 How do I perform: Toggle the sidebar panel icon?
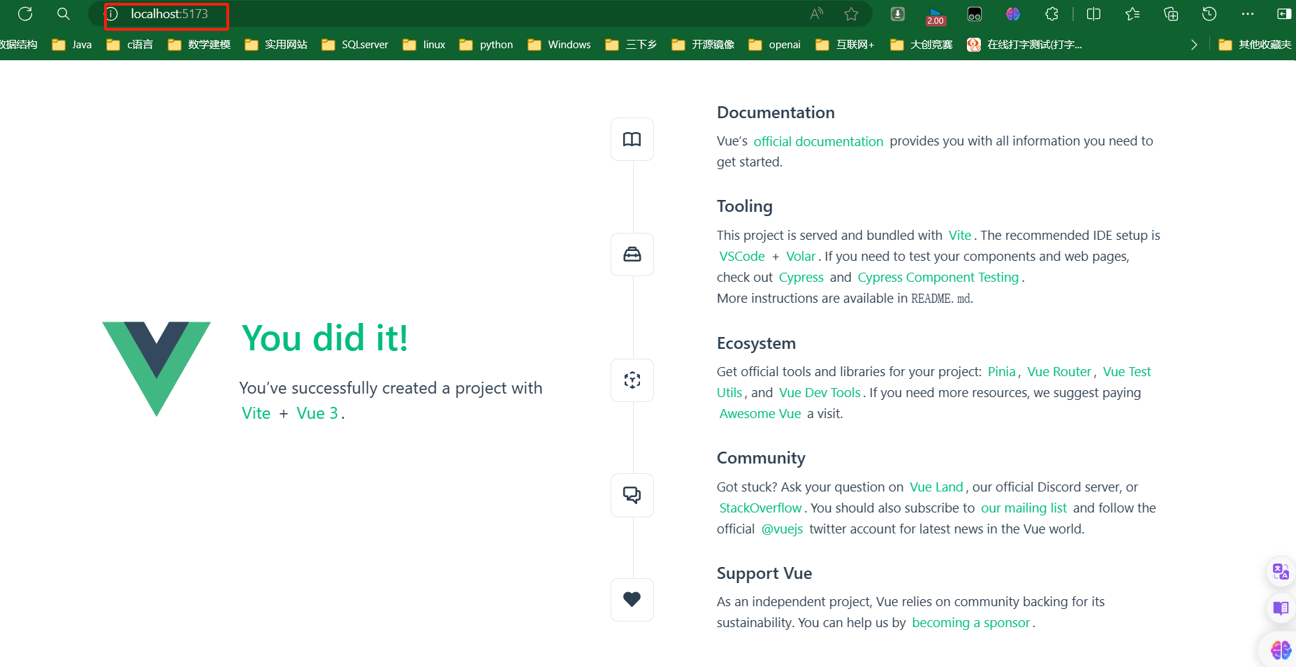tap(1284, 14)
